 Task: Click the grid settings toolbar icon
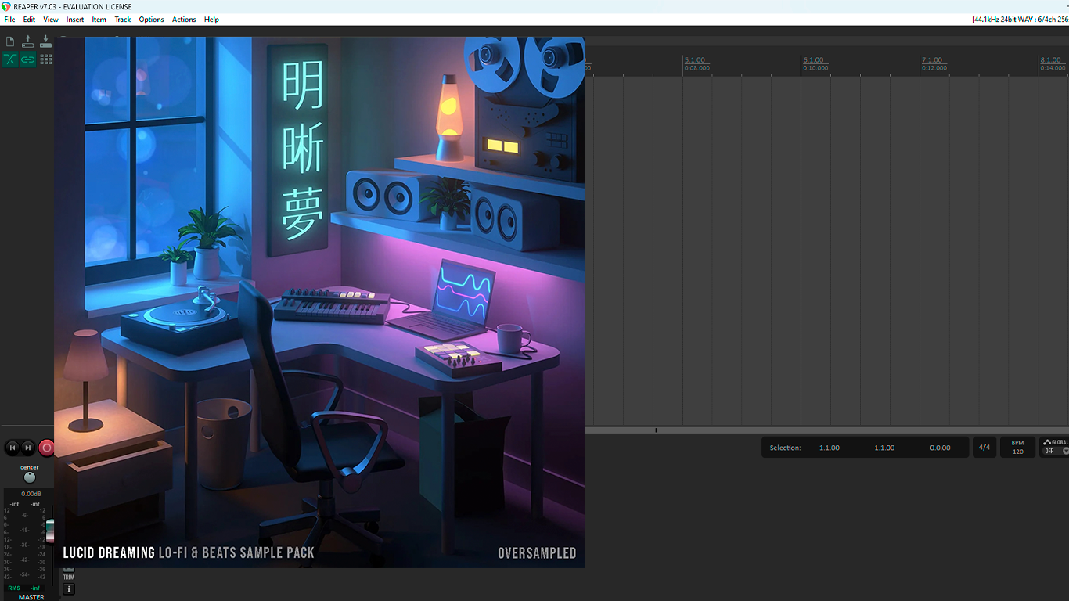coord(45,59)
